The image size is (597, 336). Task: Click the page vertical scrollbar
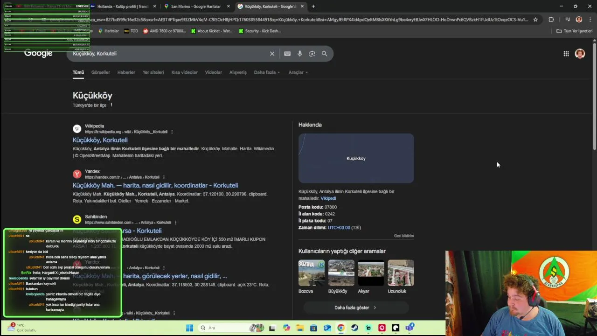click(594, 96)
